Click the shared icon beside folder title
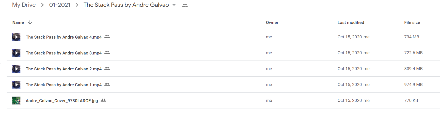Image resolution: width=440 pixels, height=116 pixels. 185,6
